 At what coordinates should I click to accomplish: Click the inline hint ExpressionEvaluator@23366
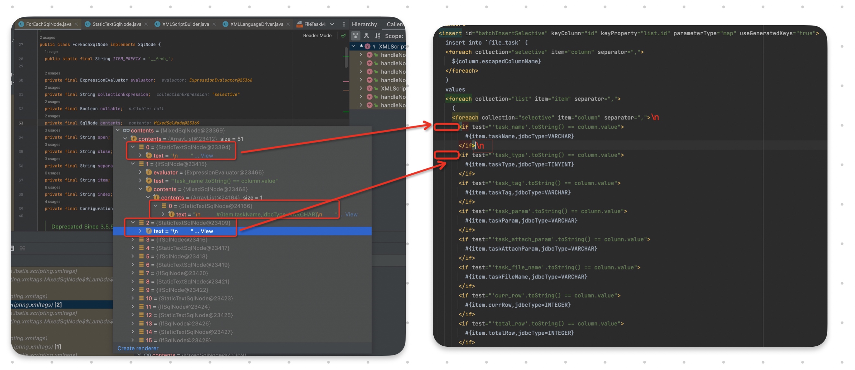(220, 80)
